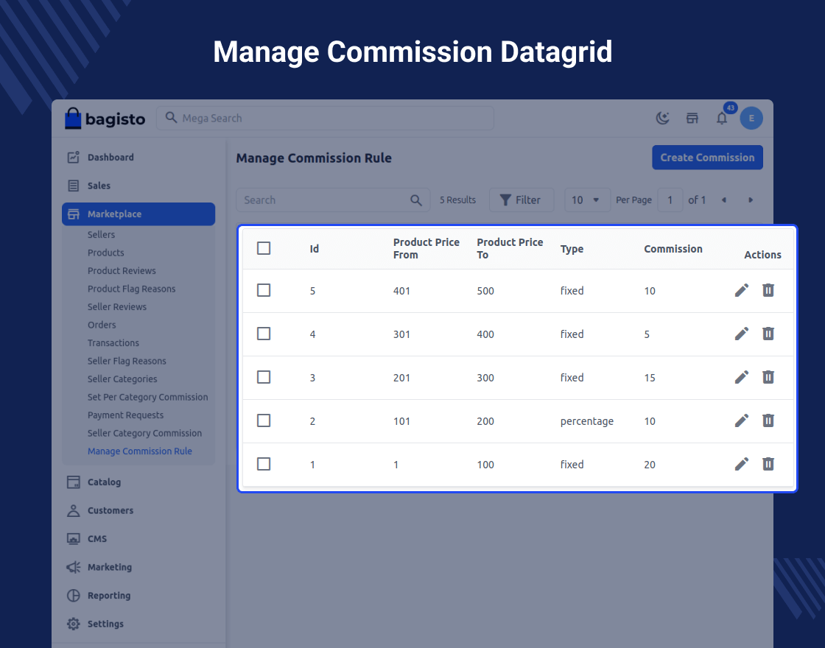This screenshot has width=825, height=648.
Task: Go to next page arrow
Action: [x=751, y=200]
